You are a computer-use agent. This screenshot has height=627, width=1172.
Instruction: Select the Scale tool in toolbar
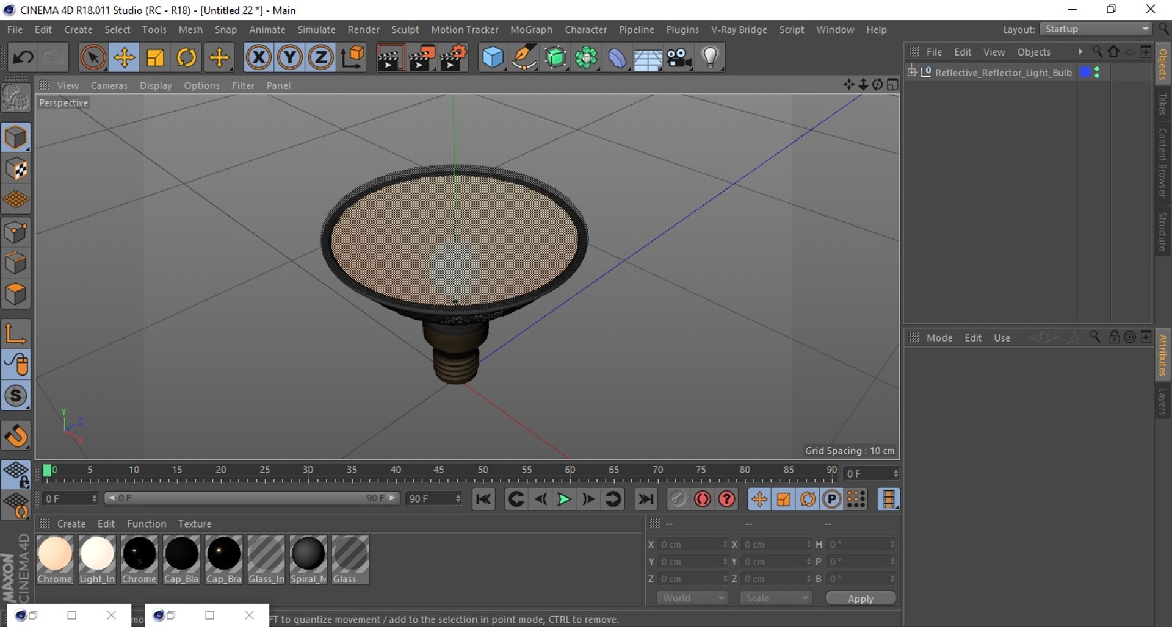[x=155, y=58]
